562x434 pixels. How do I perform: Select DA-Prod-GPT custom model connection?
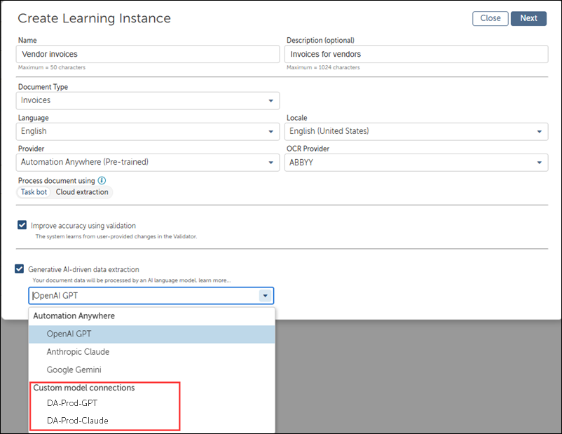coord(72,402)
